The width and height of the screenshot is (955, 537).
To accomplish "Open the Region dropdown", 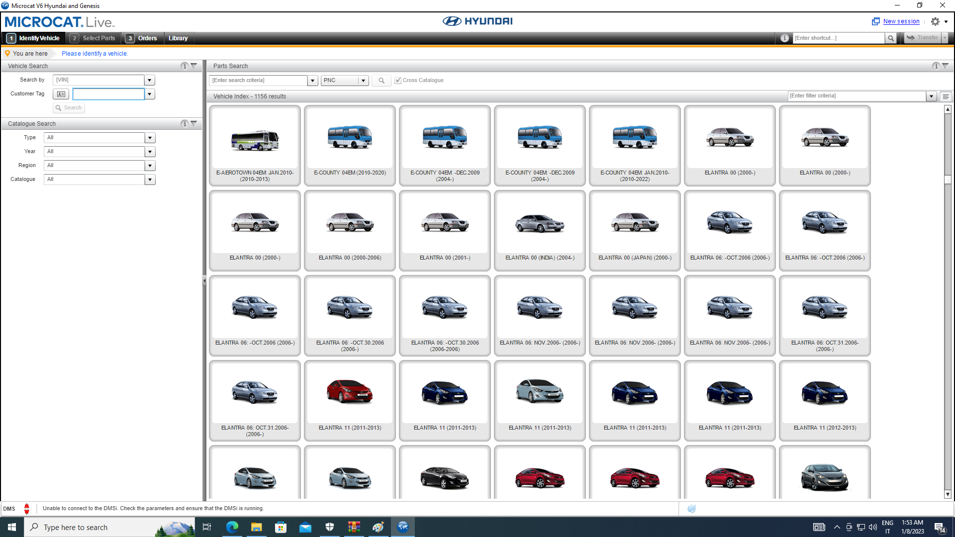I will coord(150,166).
